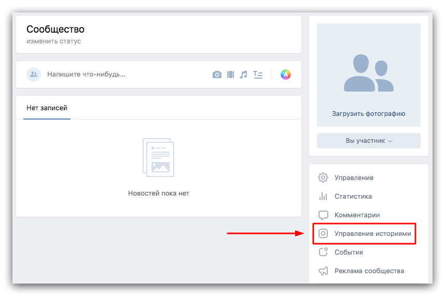Click the изменить статус link

(53, 41)
